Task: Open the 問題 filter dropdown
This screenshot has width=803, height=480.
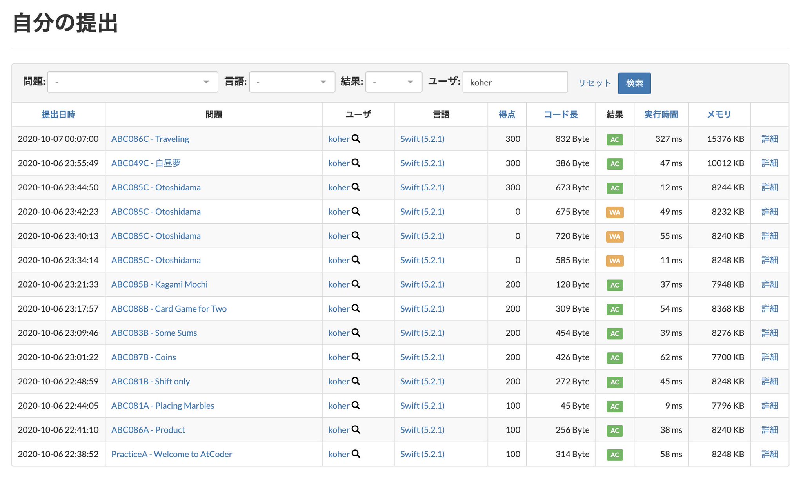Action: [x=133, y=82]
